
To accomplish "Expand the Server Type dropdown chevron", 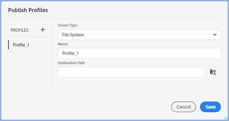I will (x=215, y=35).
